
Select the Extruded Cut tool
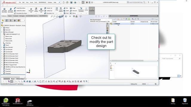pos(31,10)
